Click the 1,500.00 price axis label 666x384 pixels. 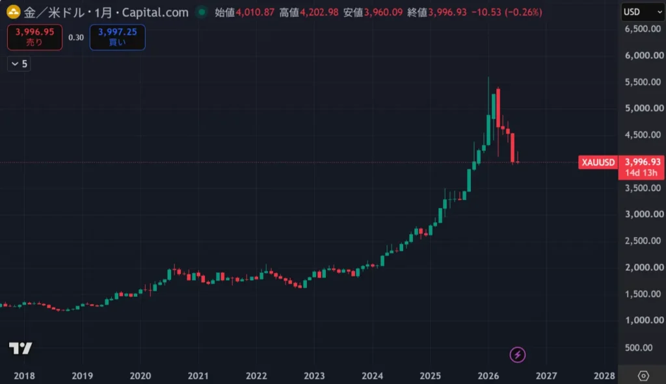click(x=643, y=294)
